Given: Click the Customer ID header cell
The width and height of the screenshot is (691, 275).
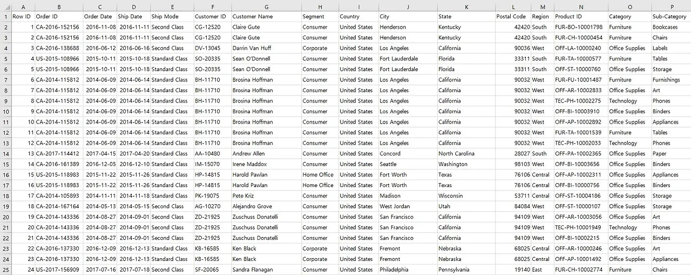Looking at the screenshot, I should click(213, 16).
